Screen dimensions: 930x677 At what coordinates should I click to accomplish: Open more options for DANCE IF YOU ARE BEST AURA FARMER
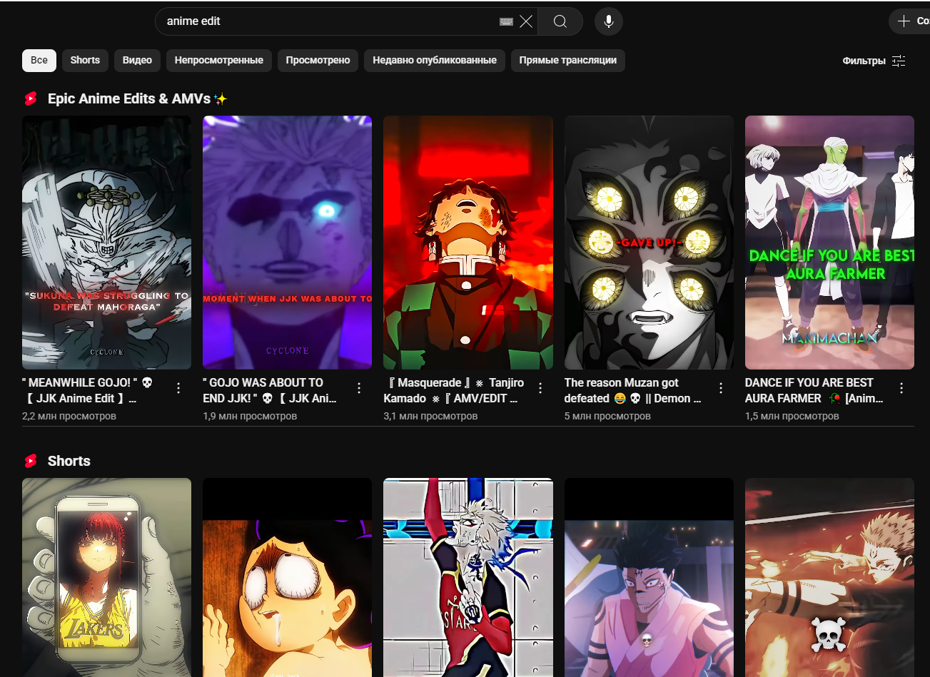coord(901,388)
